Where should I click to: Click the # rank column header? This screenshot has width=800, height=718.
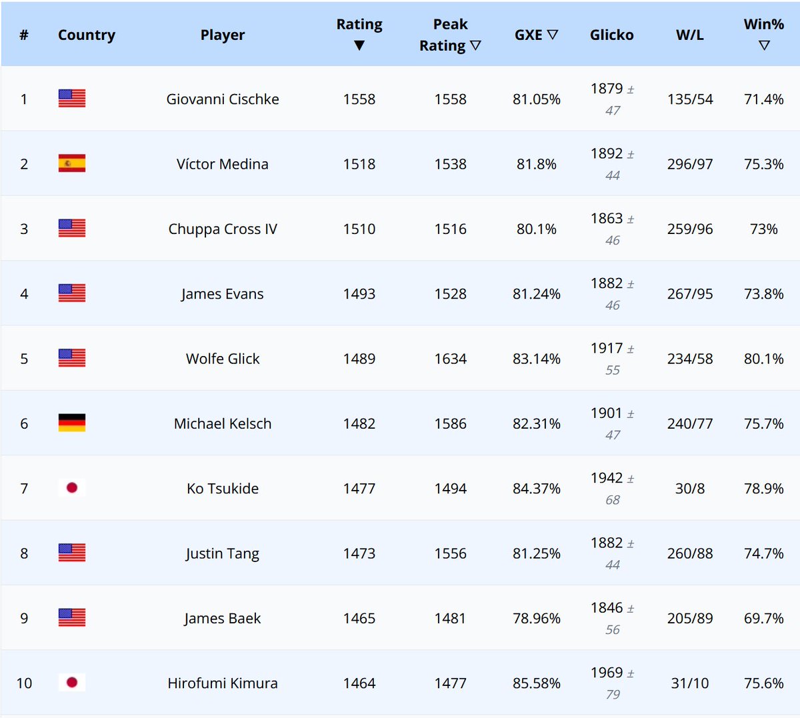(x=24, y=35)
